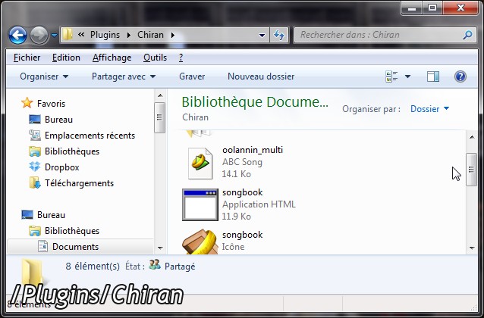Open recent locations dropdown beside the navigation arrows
This screenshot has width=484, height=318.
pos(54,36)
